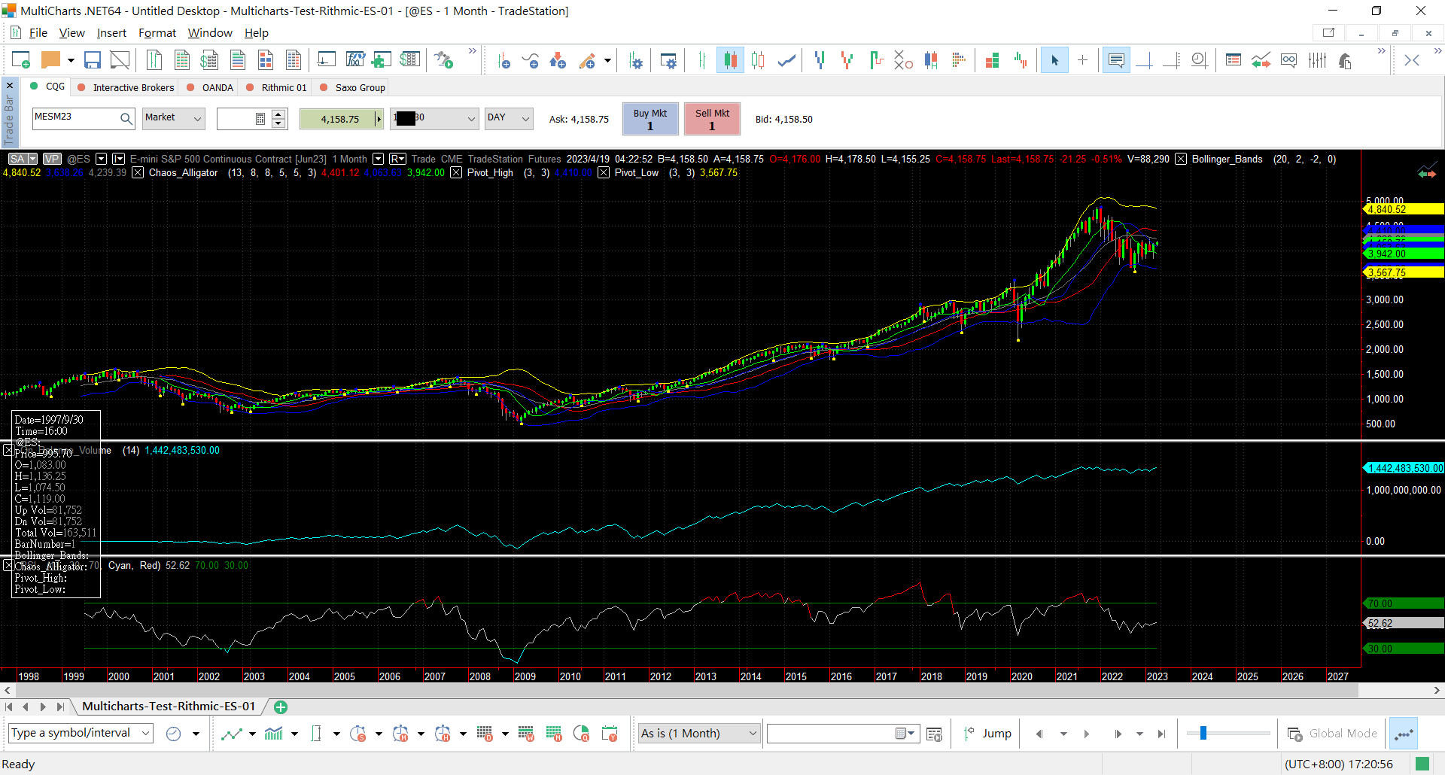The height and width of the screenshot is (775, 1445).
Task: Open the Window menu
Action: (210, 33)
